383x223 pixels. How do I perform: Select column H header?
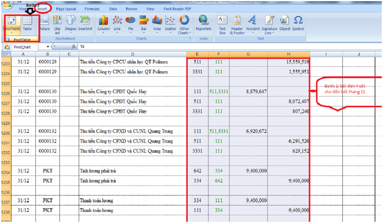click(x=288, y=54)
